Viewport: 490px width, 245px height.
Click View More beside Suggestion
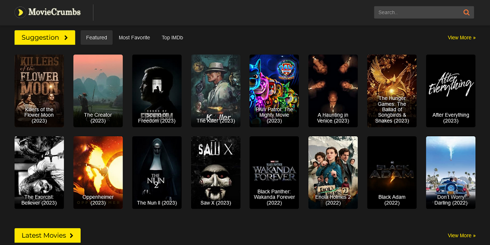(x=461, y=38)
